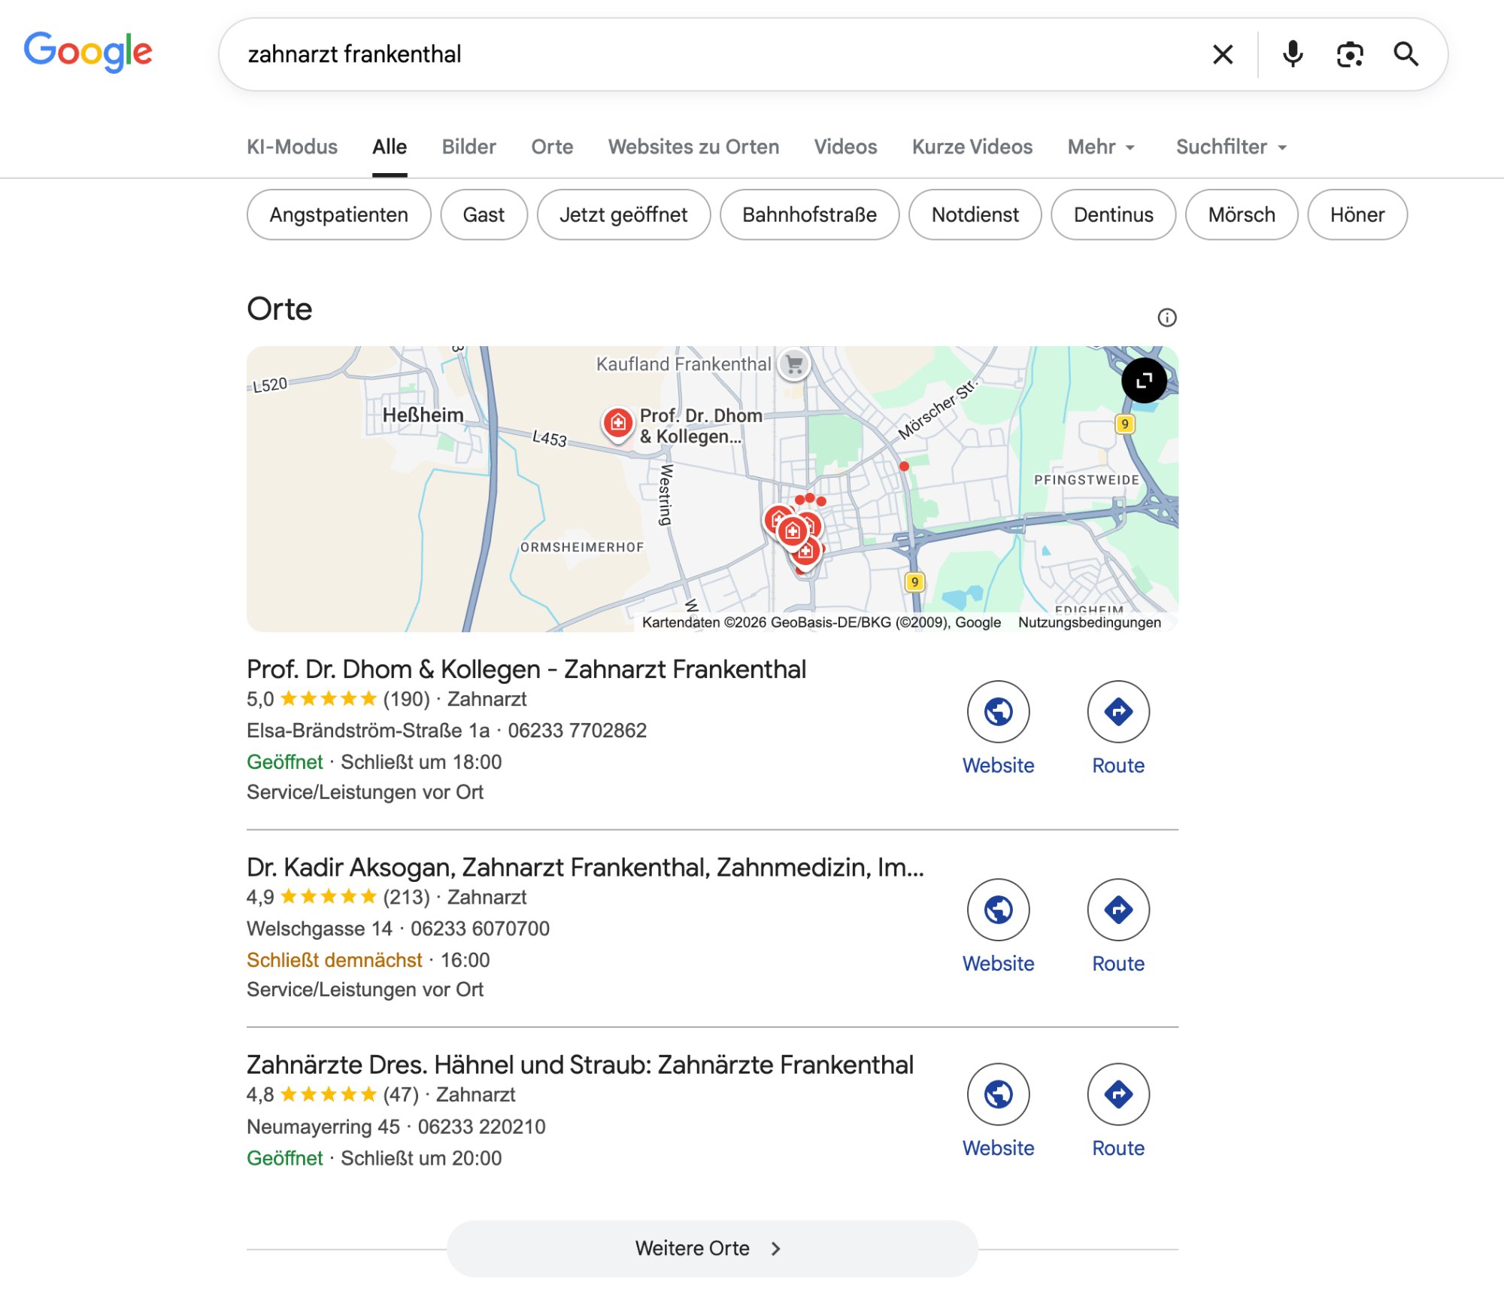Activate the Angstpatienten filter chip
This screenshot has width=1504, height=1310.
(338, 214)
